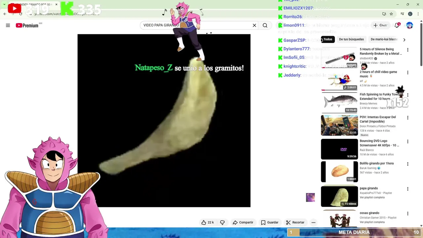The width and height of the screenshot is (423, 238).
Task: Open the Bolillo girando por 1hora thumbnail
Action: pyautogui.click(x=339, y=172)
